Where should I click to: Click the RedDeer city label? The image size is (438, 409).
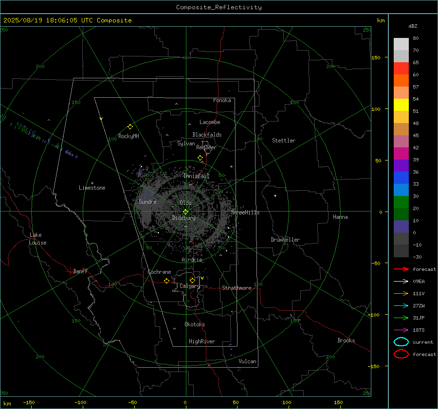206,147
